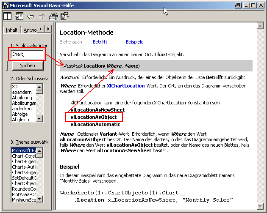267x213 pixels.
Task: Select the ChartObject topic
Action: click(23, 183)
